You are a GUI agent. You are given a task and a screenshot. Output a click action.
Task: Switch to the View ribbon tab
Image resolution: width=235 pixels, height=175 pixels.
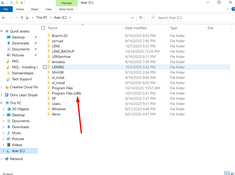pos(48,9)
